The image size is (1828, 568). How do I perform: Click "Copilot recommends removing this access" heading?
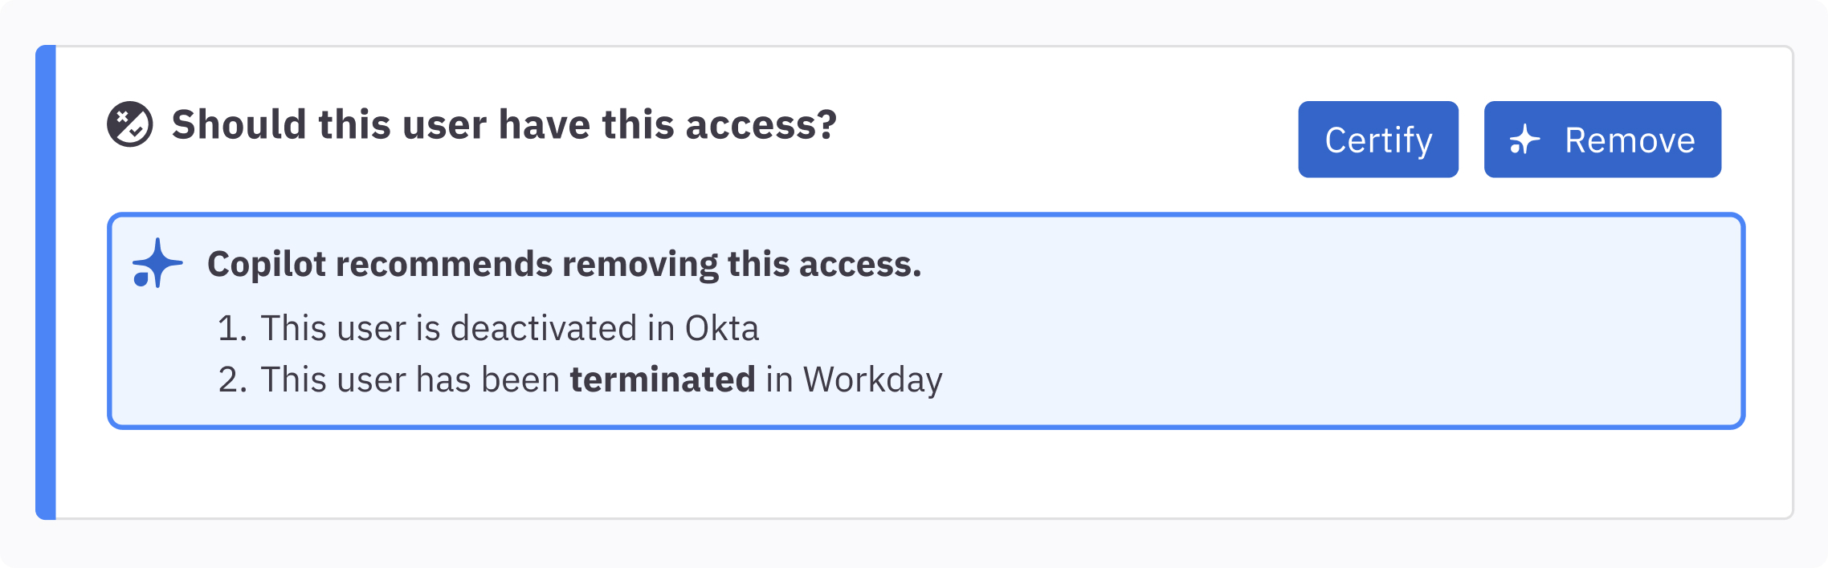point(564,264)
